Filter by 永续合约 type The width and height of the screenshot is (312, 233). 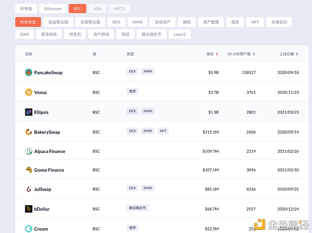pyautogui.click(x=279, y=22)
